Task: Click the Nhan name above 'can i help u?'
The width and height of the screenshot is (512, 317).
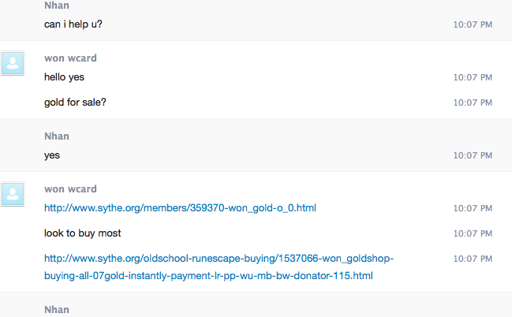Action: click(x=57, y=6)
